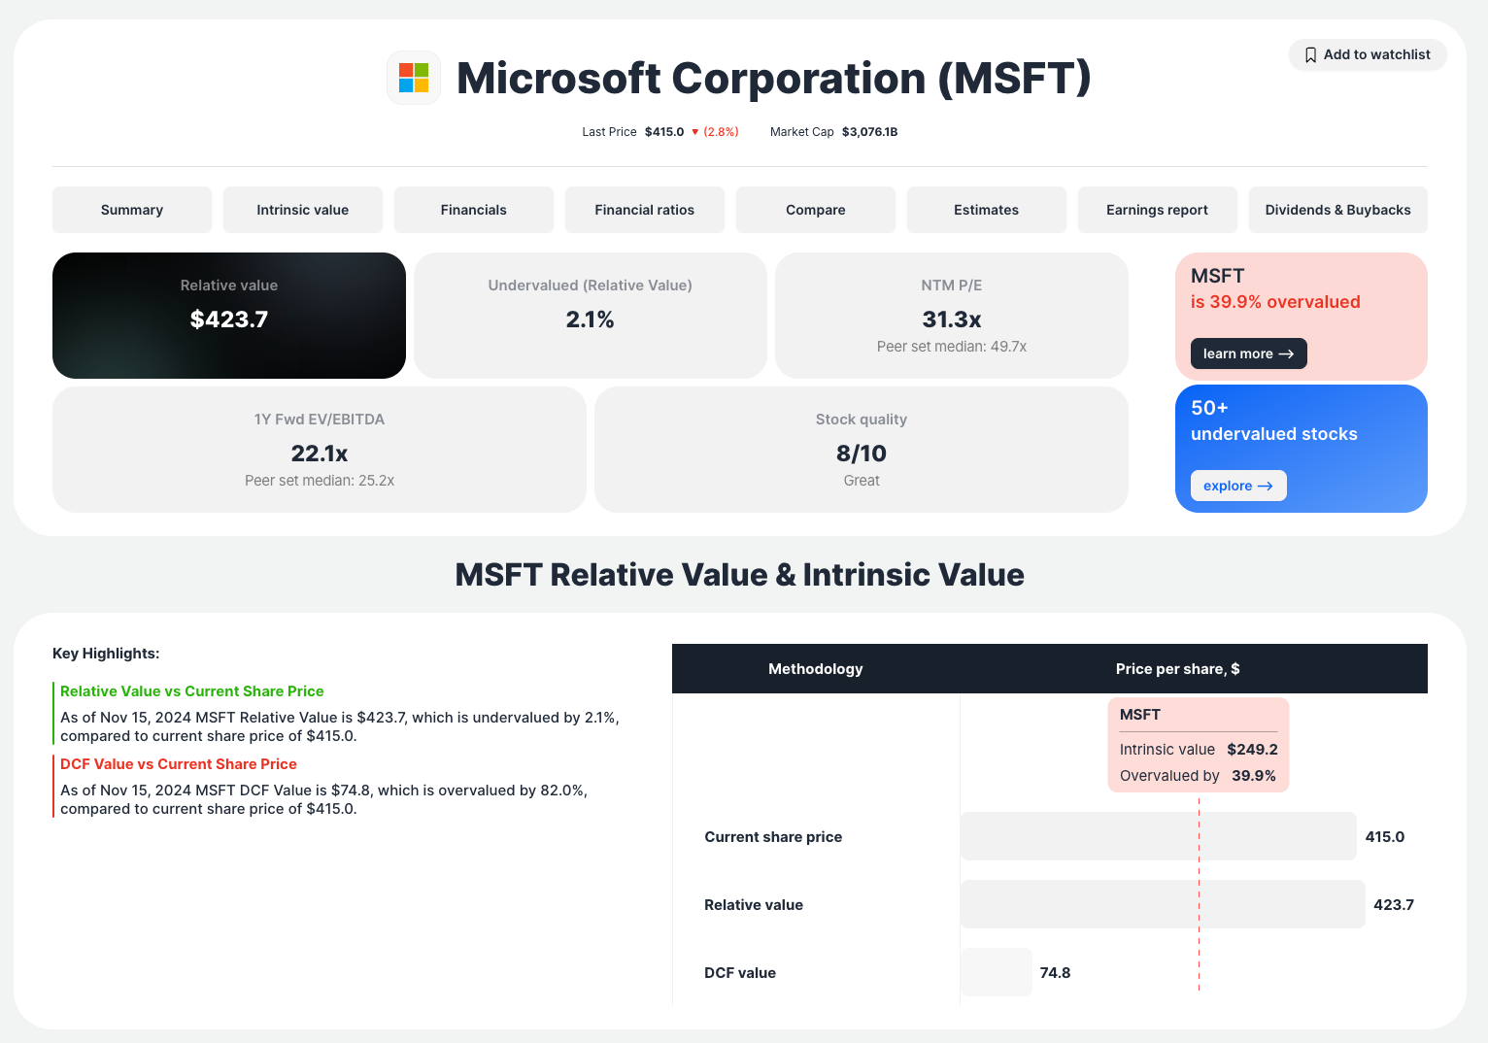Select the Relative value $423.7 card
Image resolution: width=1488 pixels, height=1043 pixels.
[228, 315]
